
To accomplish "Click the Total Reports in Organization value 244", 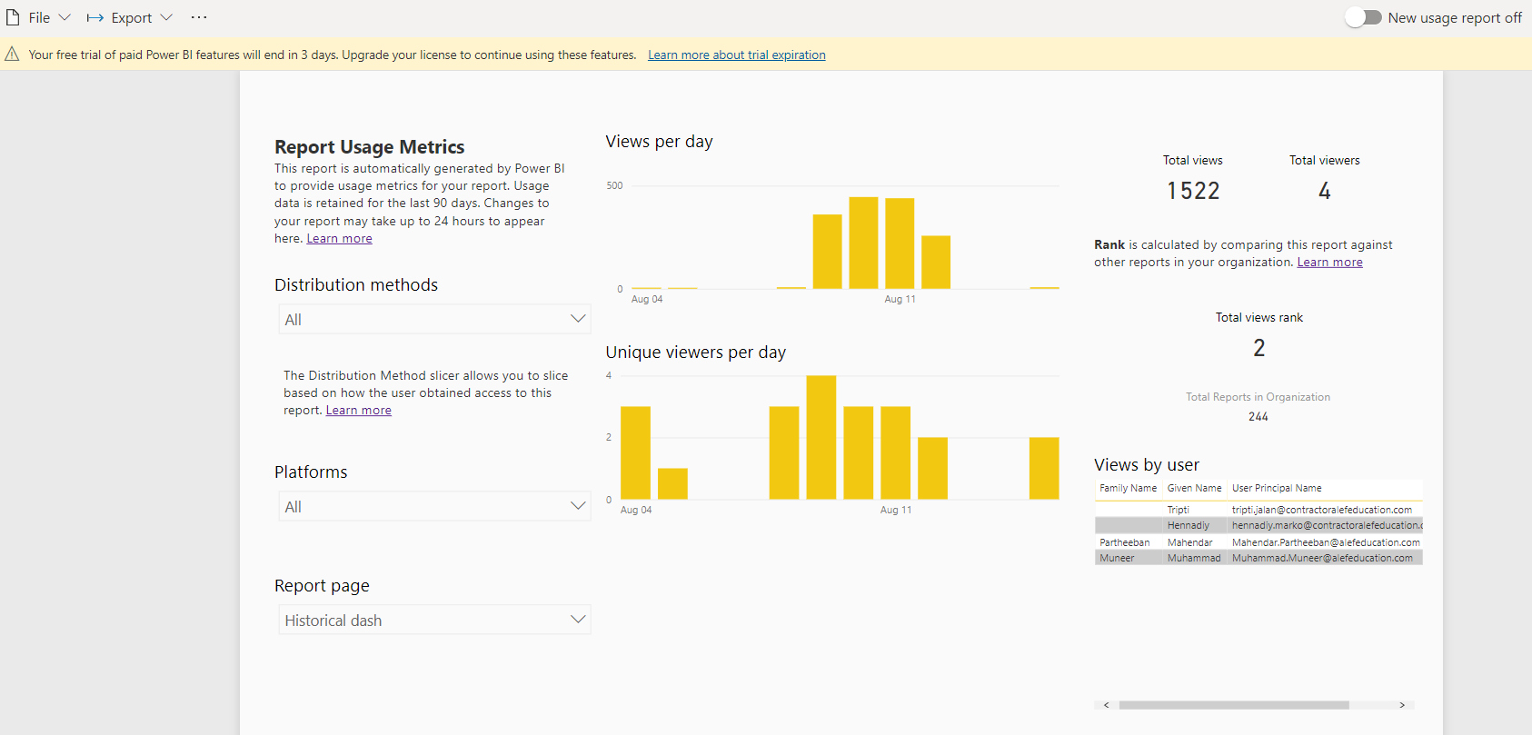I will point(1258,416).
